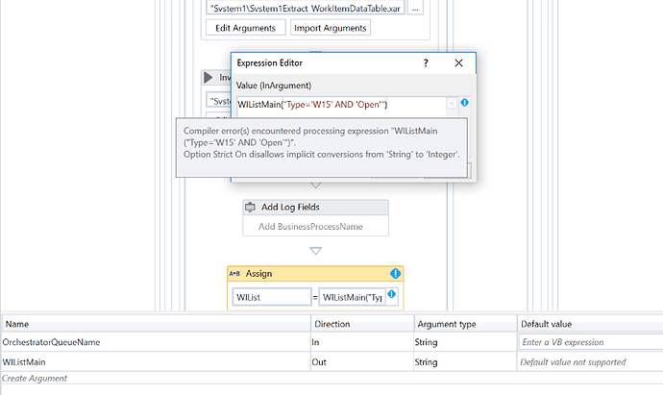This screenshot has width=663, height=395.
Task: Click the Add Log Fields comment icon
Action: (251, 207)
